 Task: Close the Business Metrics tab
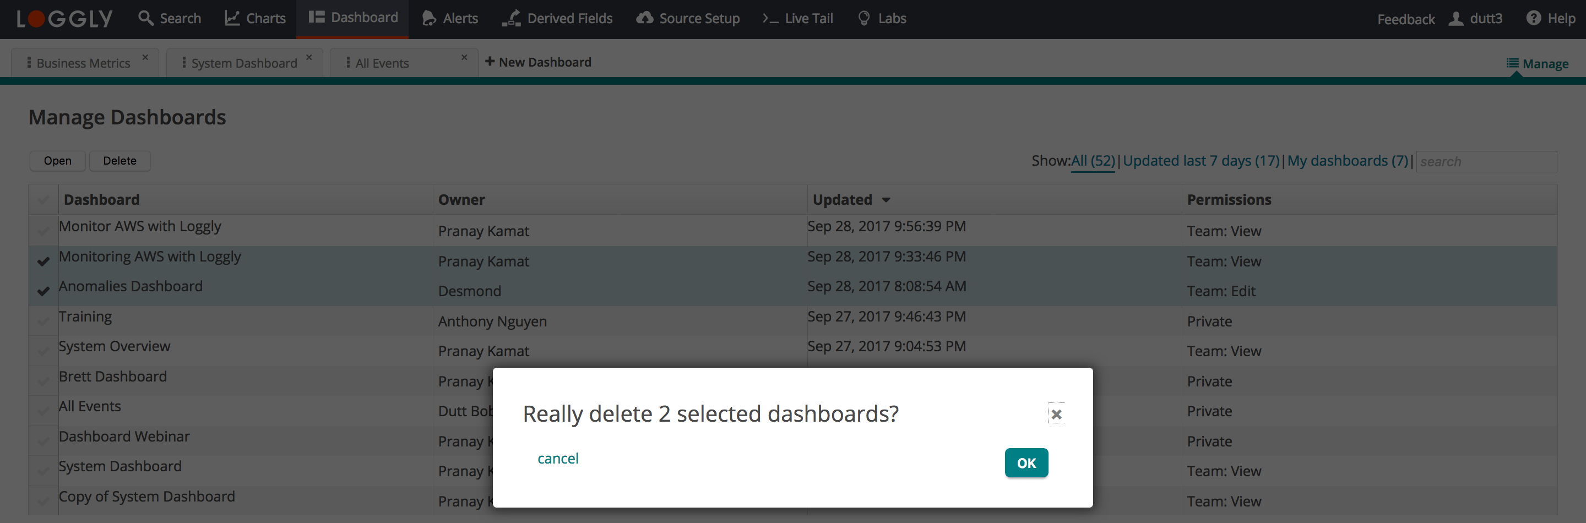(145, 57)
